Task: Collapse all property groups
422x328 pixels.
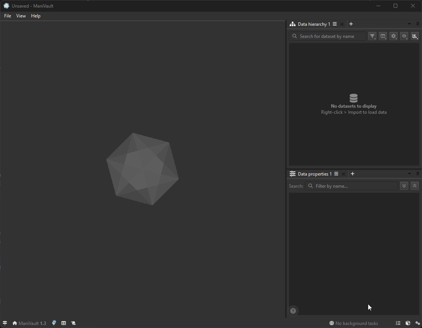Action: tap(415, 186)
